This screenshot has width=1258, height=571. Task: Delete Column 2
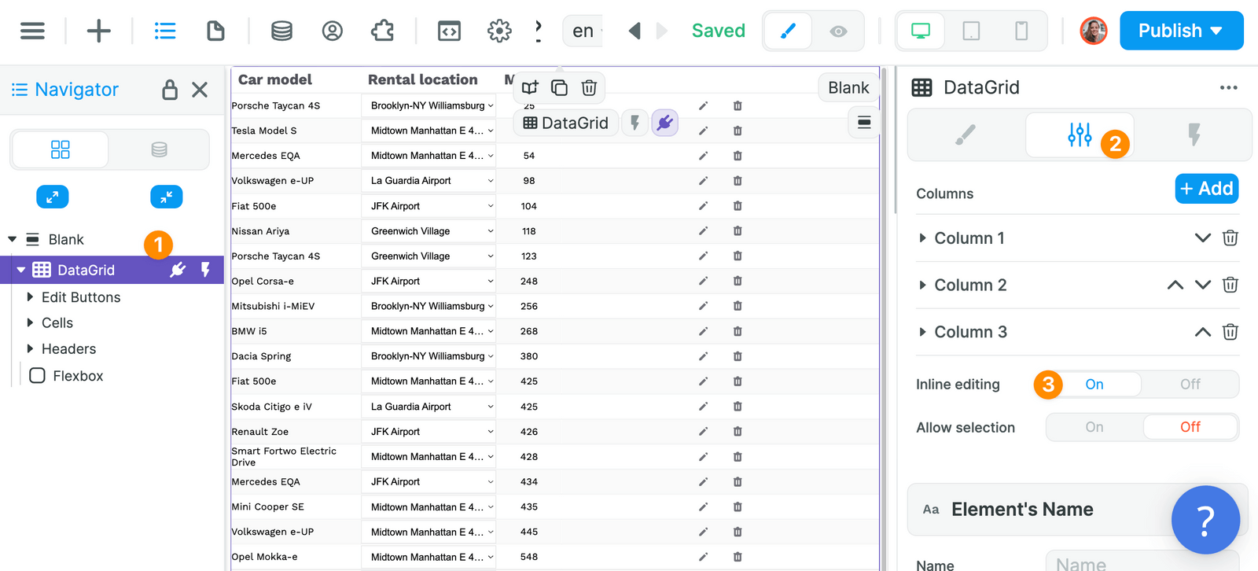(1230, 285)
